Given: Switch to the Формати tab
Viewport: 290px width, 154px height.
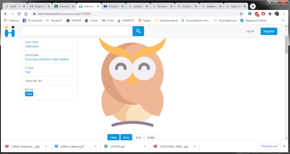Looking at the screenshot, I should 113,6.
